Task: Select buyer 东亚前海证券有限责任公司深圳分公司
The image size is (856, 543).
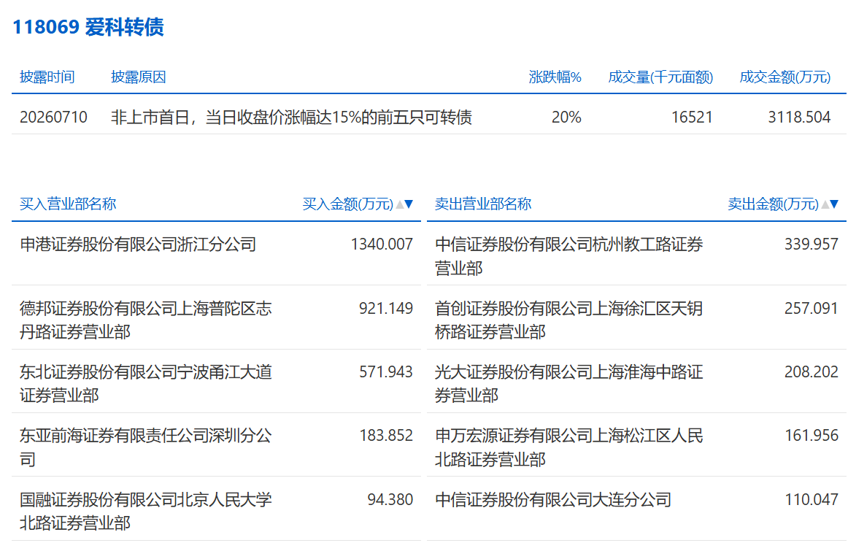Action: click(146, 447)
